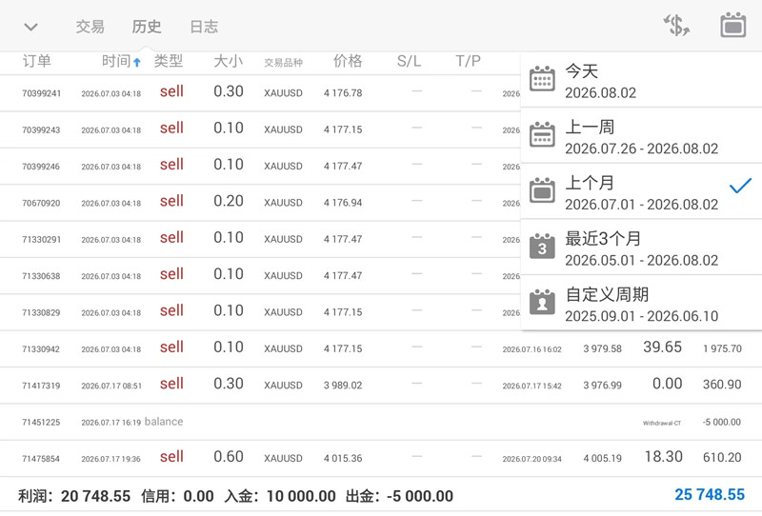762x516 pixels.
Task: Select order 70399243 row
Action: point(260,129)
